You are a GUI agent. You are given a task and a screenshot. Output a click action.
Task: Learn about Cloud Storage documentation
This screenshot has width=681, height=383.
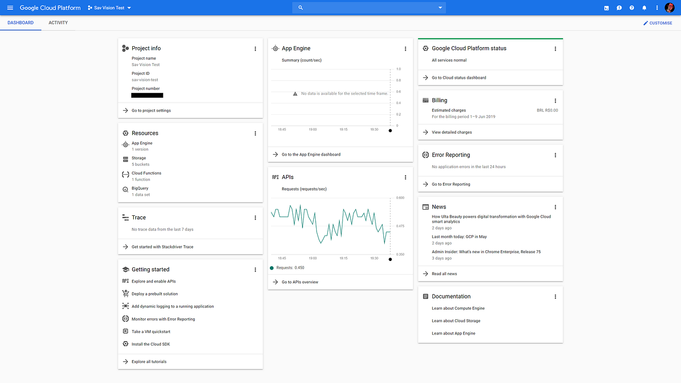click(x=456, y=321)
